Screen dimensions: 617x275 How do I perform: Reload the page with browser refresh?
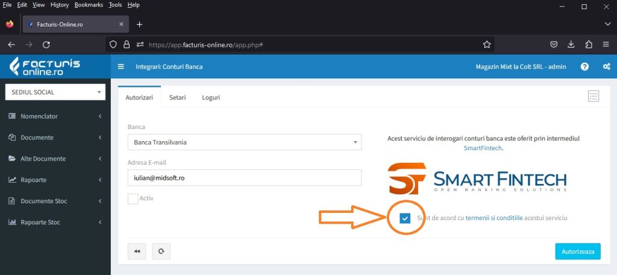pyautogui.click(x=46, y=45)
